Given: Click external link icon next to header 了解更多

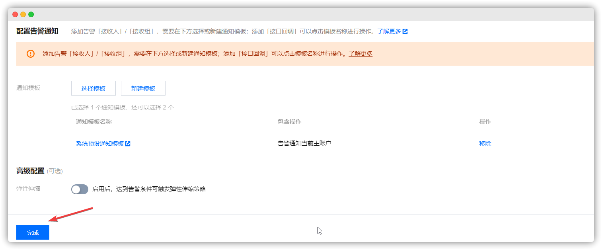Looking at the screenshot, I should click(x=405, y=31).
